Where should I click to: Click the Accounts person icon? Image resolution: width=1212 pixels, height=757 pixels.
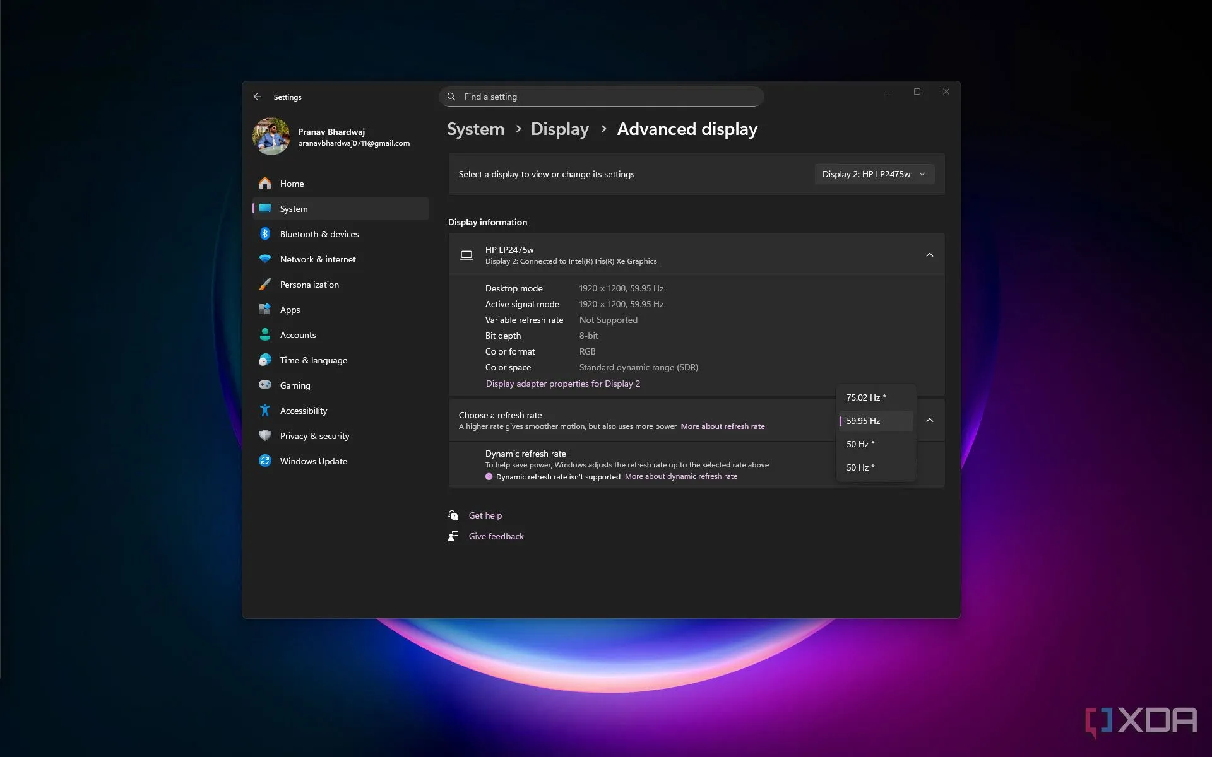point(265,334)
